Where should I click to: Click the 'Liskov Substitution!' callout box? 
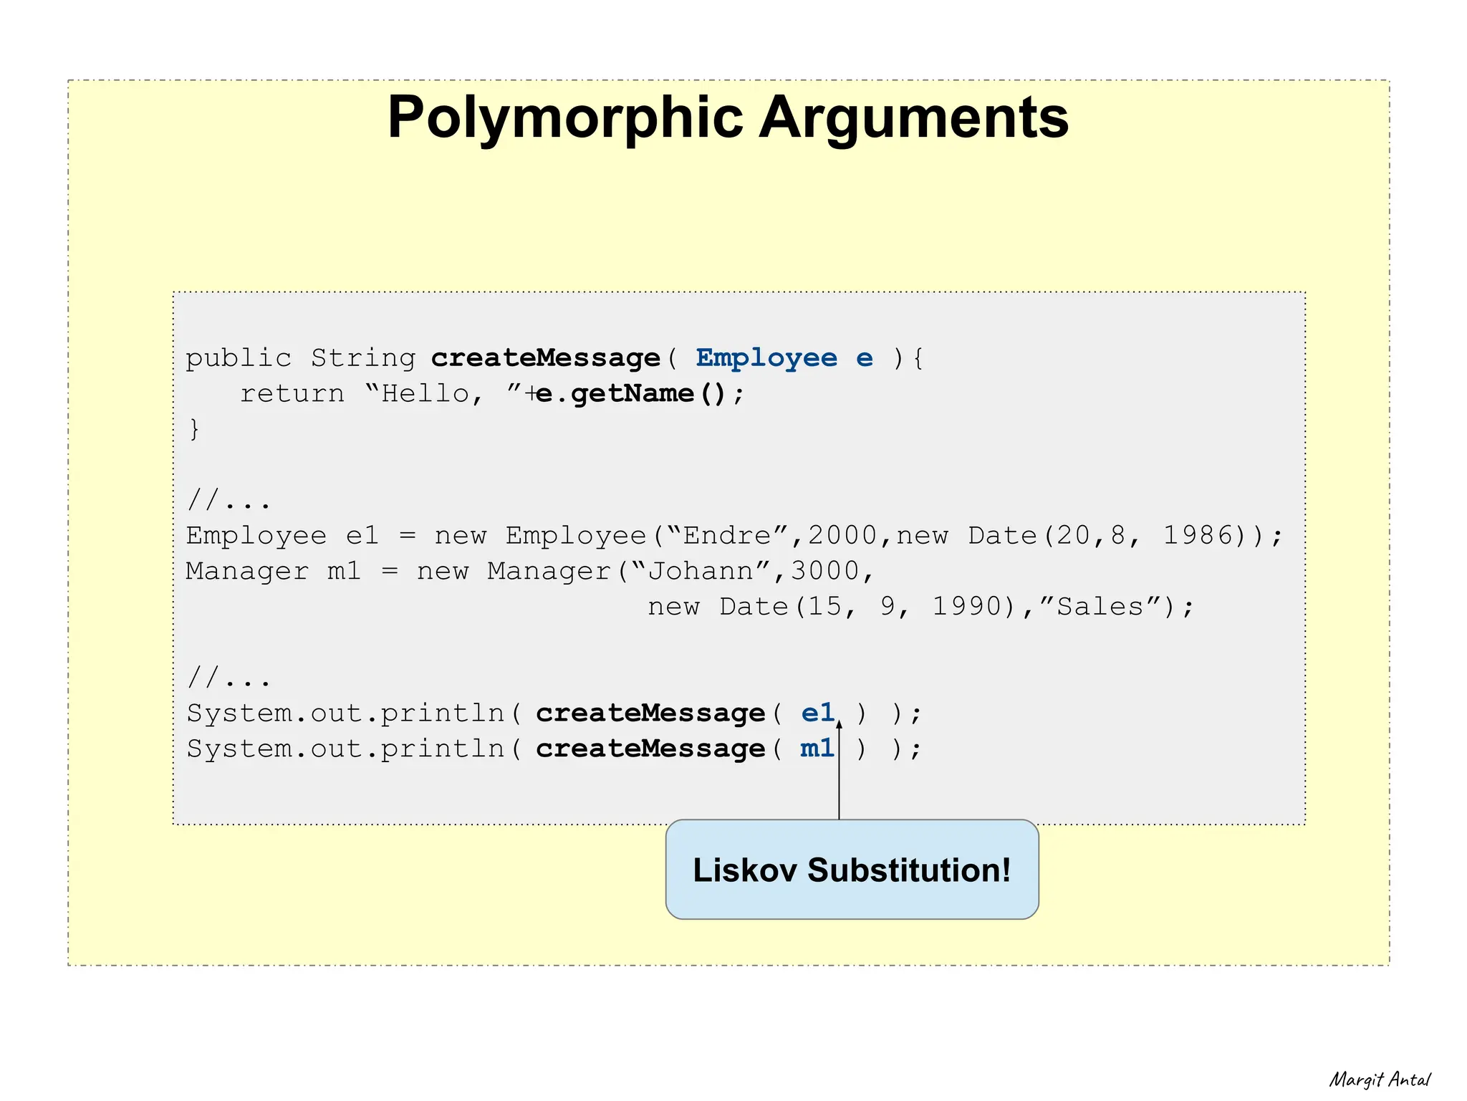[852, 870]
